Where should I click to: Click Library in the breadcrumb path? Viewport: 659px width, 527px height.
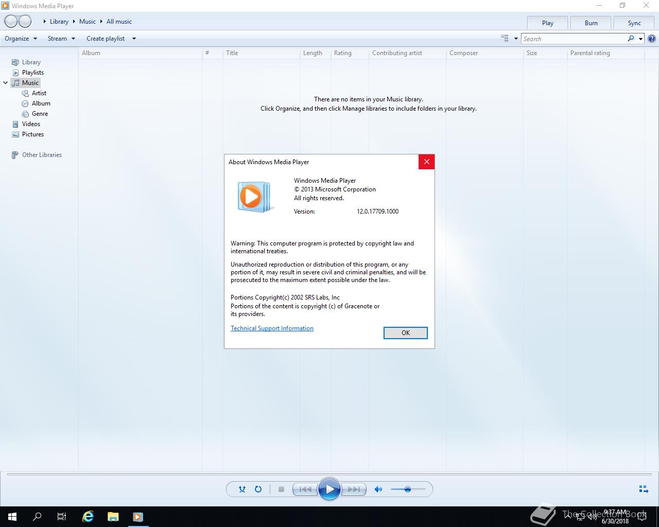click(59, 22)
